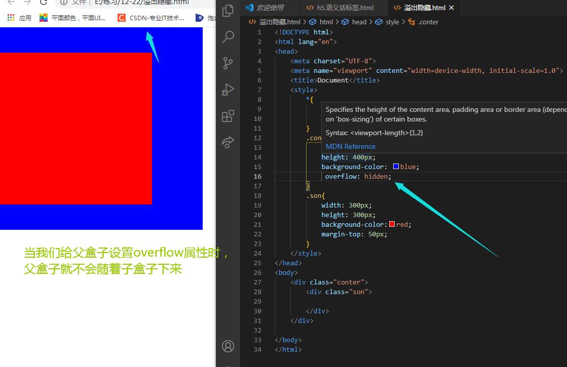The image size is (567, 367).
Task: Open the Run and Debug view
Action: click(228, 90)
